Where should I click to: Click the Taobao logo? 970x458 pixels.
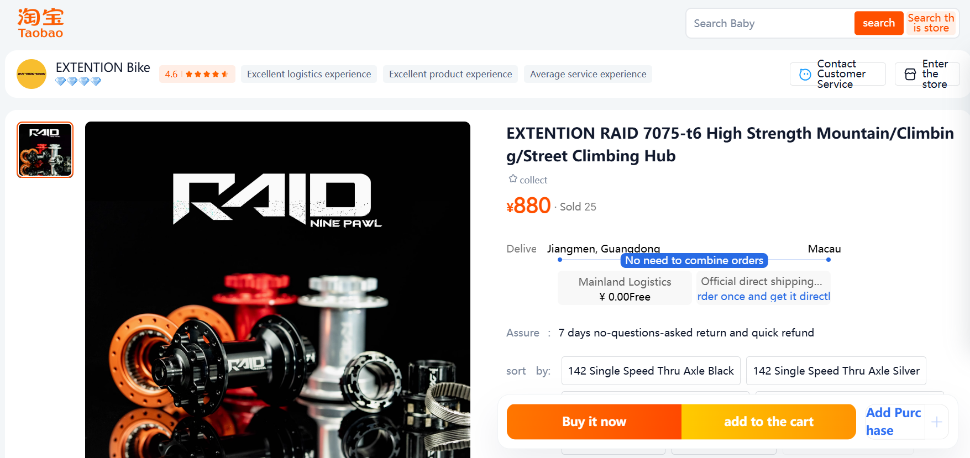point(40,23)
